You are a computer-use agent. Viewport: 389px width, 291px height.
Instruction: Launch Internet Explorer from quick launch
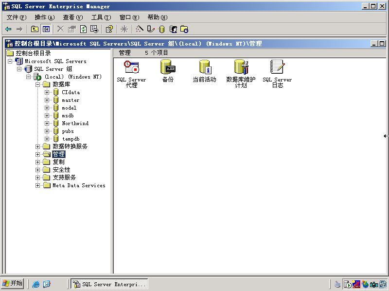[36, 284]
